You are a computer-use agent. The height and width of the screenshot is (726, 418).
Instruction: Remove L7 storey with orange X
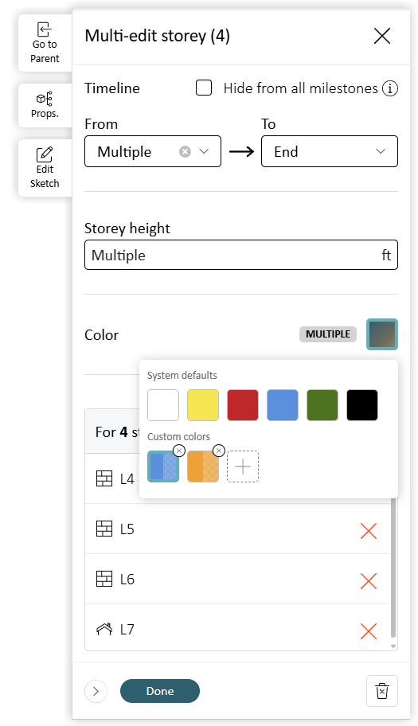pyautogui.click(x=369, y=631)
